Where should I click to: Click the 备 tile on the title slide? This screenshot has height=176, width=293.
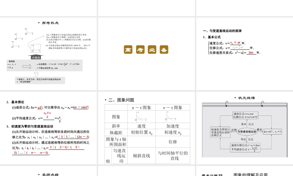coord(164,50)
